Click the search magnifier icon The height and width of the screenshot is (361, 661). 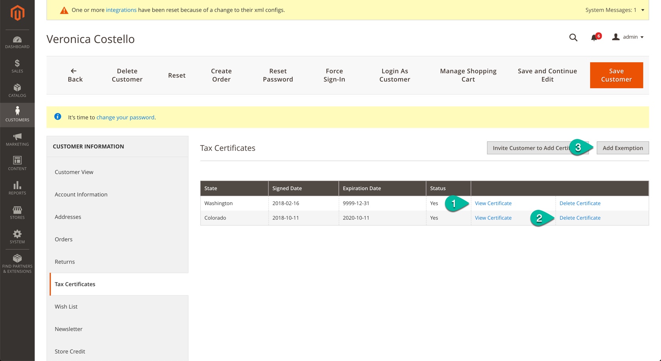(x=573, y=37)
